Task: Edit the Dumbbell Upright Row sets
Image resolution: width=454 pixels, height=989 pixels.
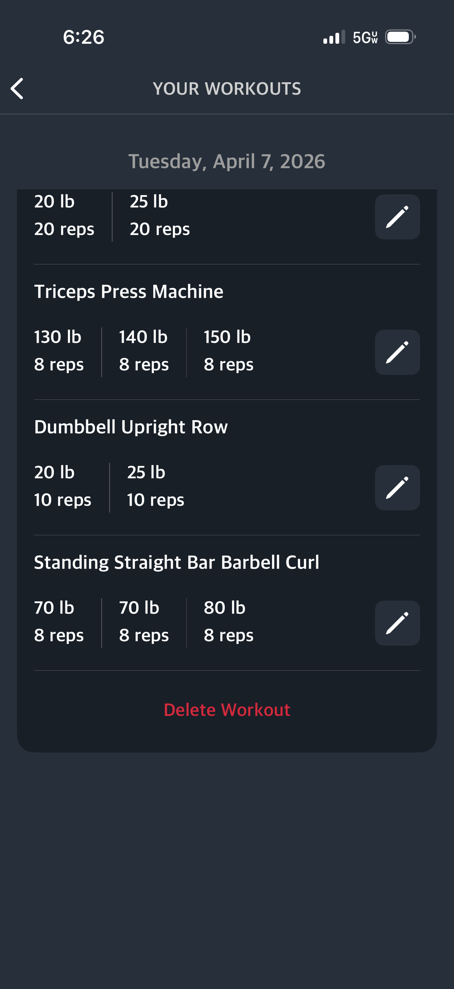Action: click(397, 488)
